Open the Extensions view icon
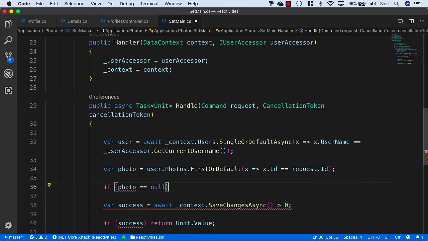This screenshot has height=241, width=428. click(8, 90)
